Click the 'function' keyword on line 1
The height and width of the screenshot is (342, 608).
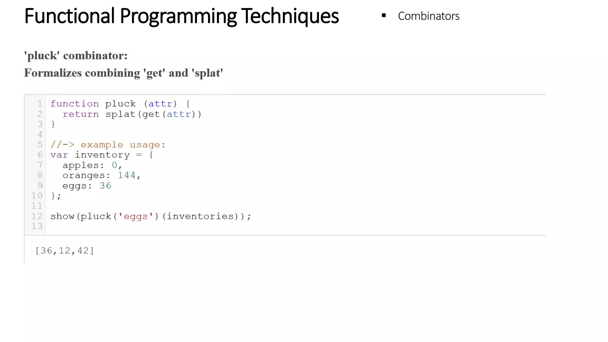(x=75, y=104)
